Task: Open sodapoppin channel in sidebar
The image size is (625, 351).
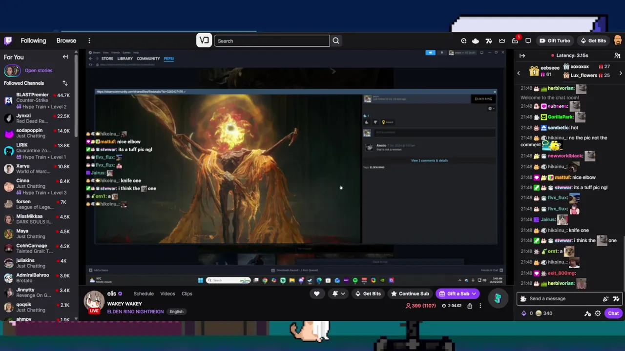Action: coord(38,133)
